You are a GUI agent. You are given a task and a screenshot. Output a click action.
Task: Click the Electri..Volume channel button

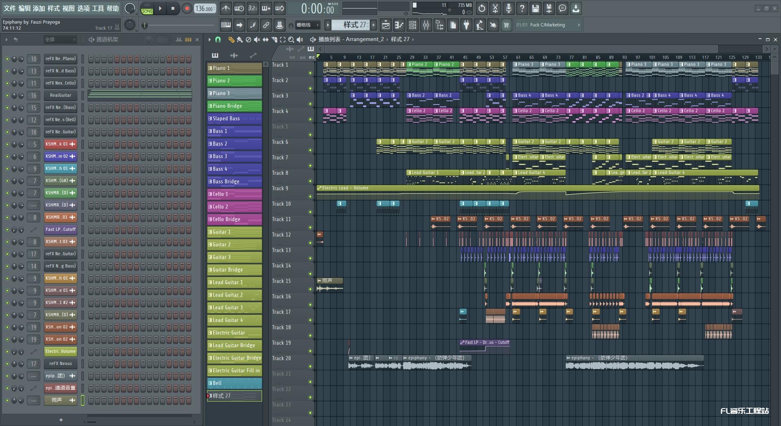[61, 352]
